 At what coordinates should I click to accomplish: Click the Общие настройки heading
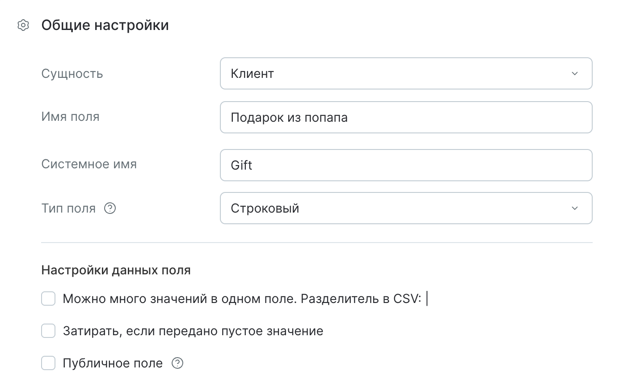point(105,25)
